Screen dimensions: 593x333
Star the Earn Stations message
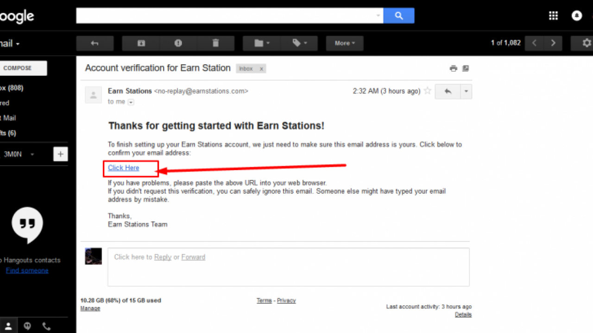coord(428,91)
